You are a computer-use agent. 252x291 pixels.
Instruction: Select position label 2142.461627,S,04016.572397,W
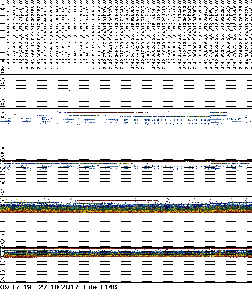click(x=138, y=34)
